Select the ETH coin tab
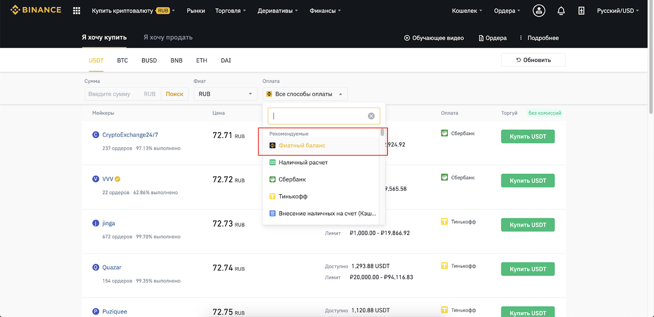 point(202,60)
